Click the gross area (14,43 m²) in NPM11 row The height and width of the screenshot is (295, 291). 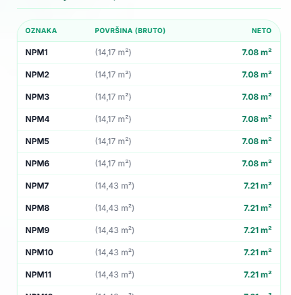(x=115, y=275)
